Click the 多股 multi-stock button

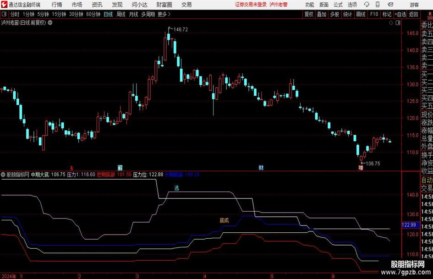[x=334, y=14]
